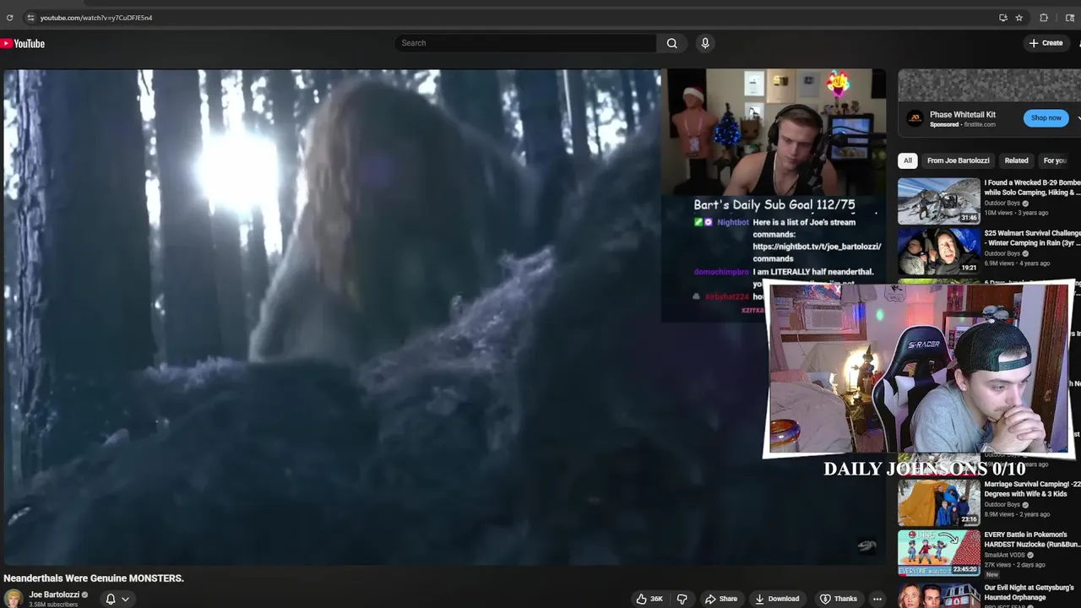Click 'EVERY Battle in Pokemon's HARDEST Nuzlocke' title
The width and height of the screenshot is (1081, 608).
point(1032,540)
